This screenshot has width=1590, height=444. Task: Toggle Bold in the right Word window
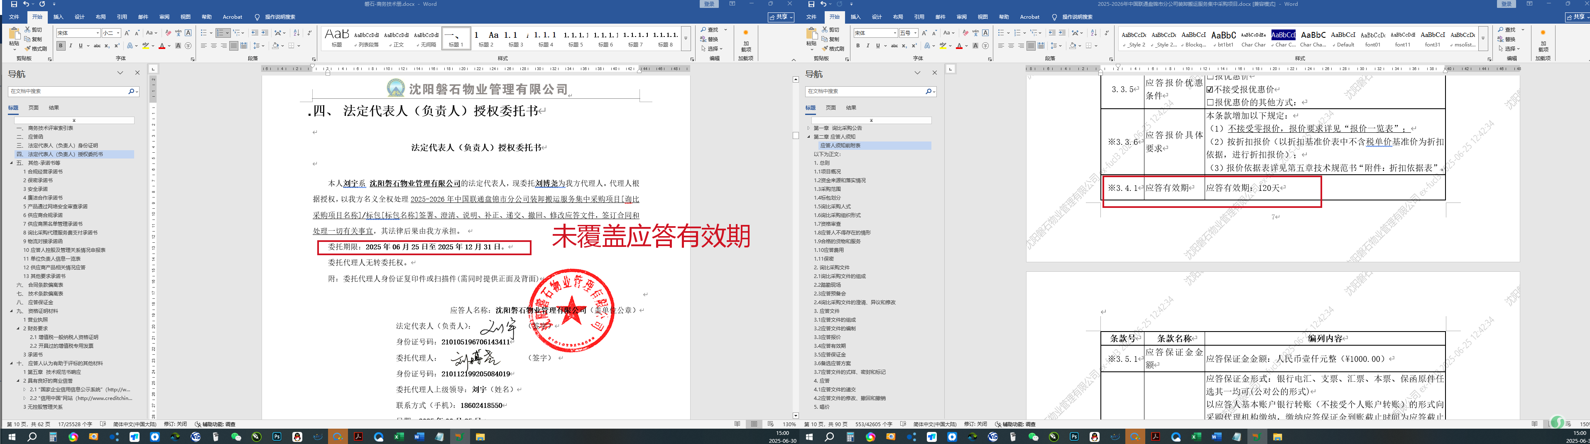tap(858, 46)
